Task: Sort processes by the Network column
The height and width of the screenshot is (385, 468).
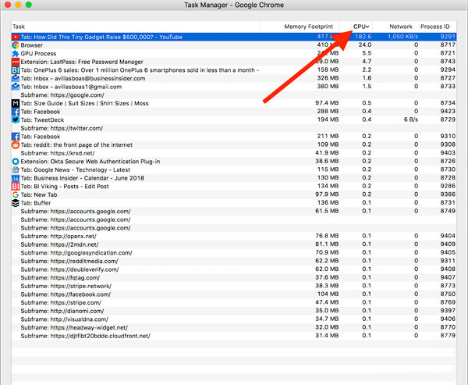Action: [395, 27]
